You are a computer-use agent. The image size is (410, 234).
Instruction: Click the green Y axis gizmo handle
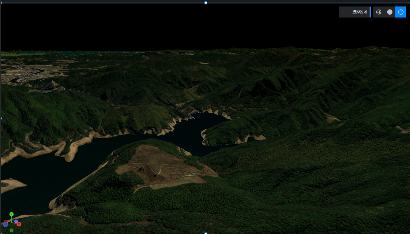pos(12,214)
